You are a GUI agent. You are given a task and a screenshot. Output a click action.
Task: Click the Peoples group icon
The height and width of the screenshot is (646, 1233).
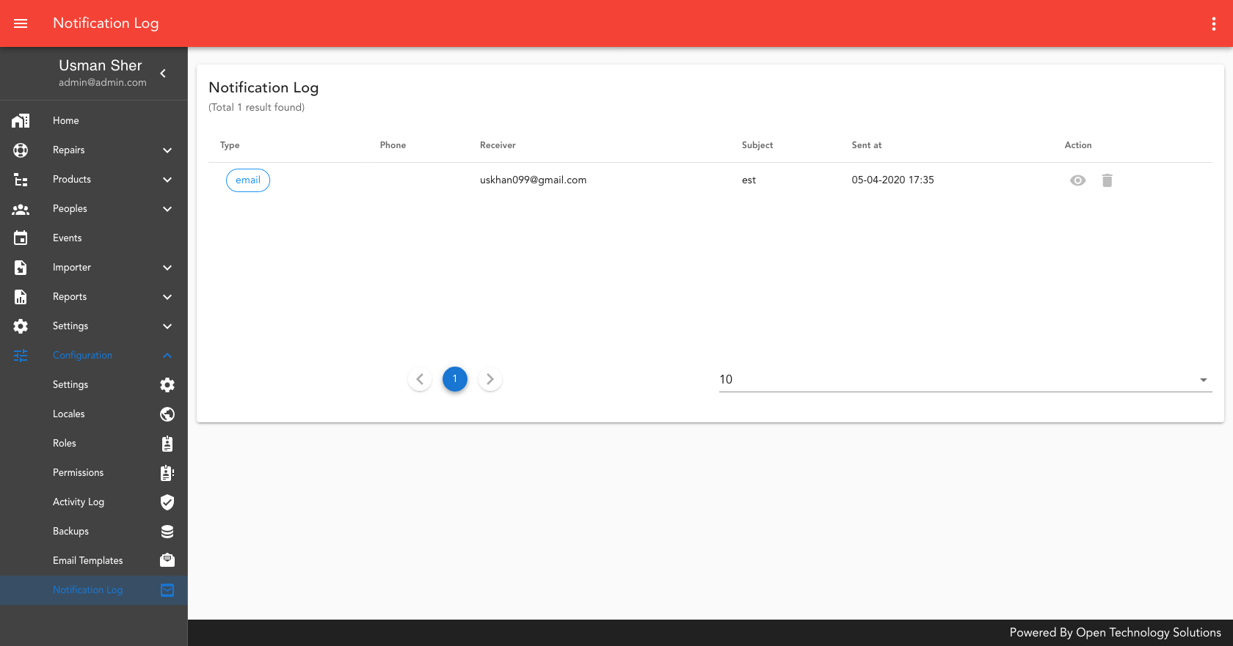coord(21,209)
